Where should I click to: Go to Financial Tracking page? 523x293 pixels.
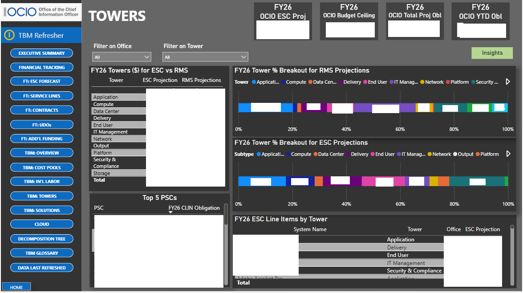click(42, 67)
